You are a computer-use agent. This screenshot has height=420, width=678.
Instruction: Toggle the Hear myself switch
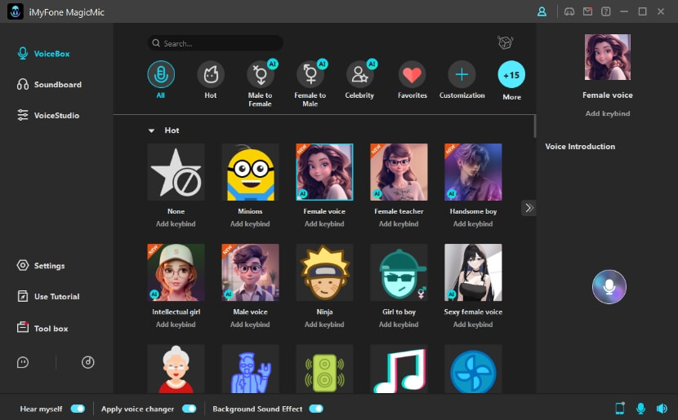tap(78, 409)
